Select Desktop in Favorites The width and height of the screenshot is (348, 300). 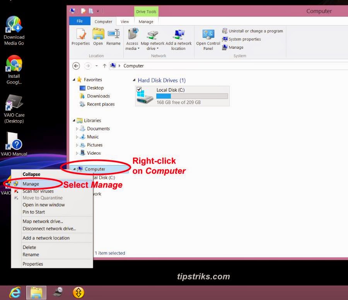tap(92, 88)
